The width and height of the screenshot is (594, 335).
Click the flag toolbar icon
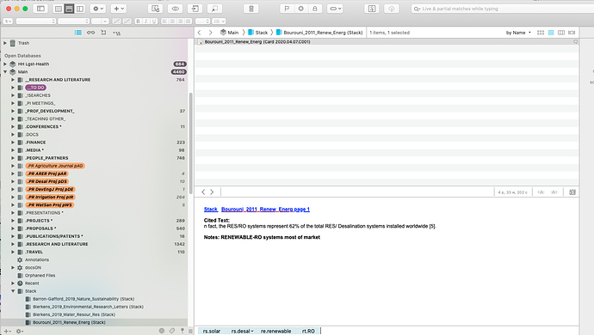click(x=287, y=9)
